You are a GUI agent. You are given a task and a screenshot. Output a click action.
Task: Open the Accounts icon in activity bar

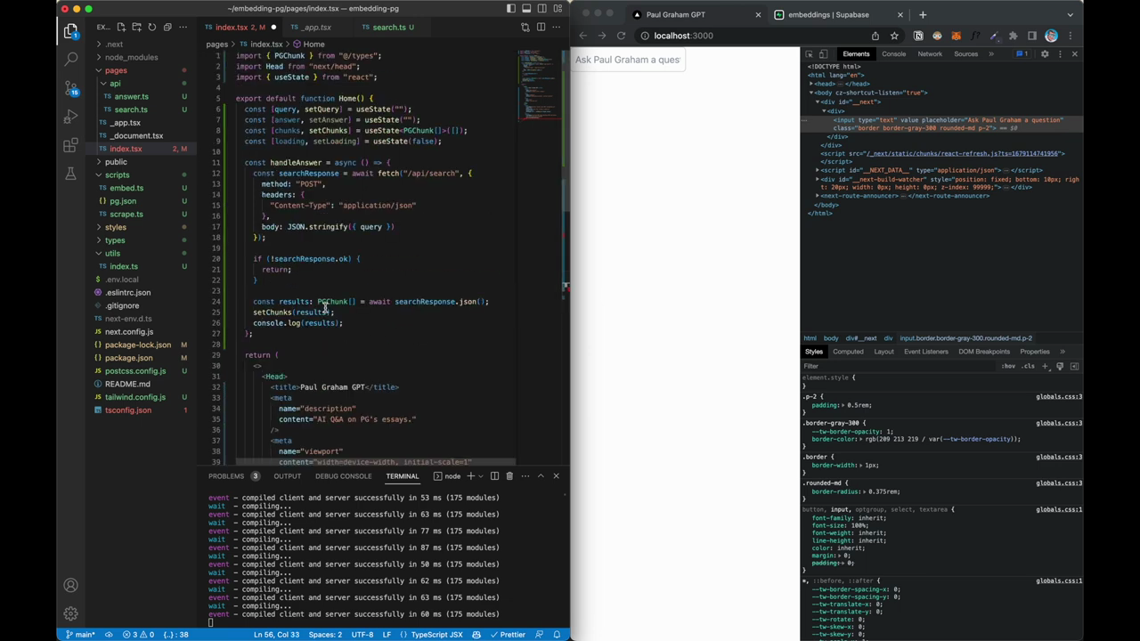pyautogui.click(x=70, y=585)
